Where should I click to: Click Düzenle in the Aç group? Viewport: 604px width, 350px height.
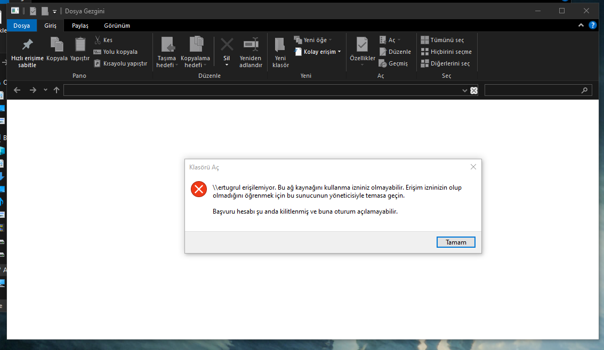tap(395, 52)
